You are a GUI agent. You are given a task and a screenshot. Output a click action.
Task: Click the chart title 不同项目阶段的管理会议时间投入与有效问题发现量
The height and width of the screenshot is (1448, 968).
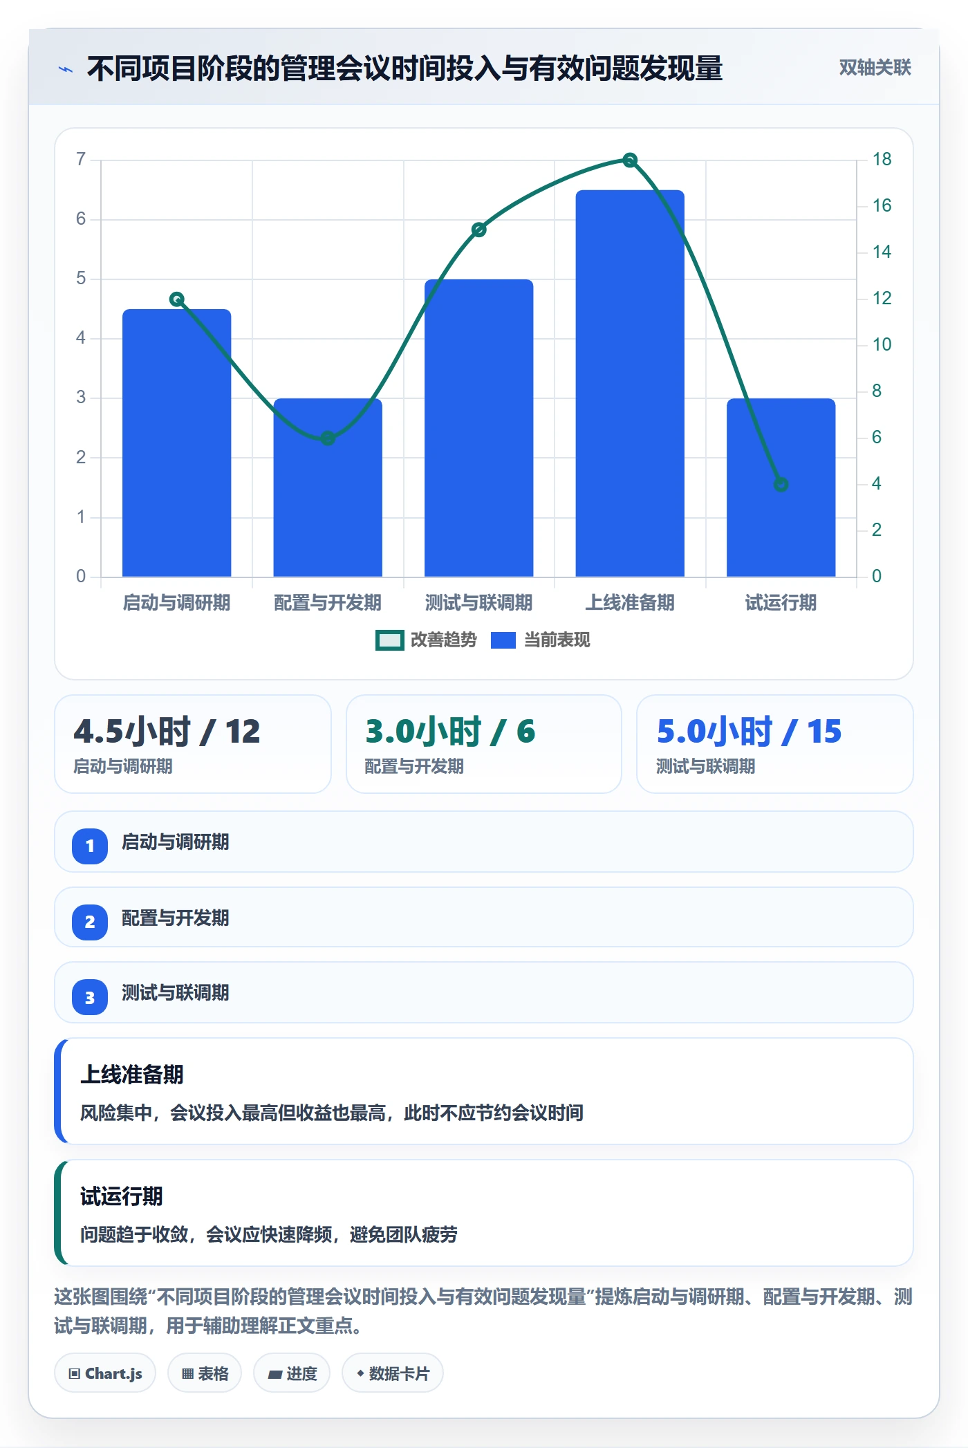(404, 68)
